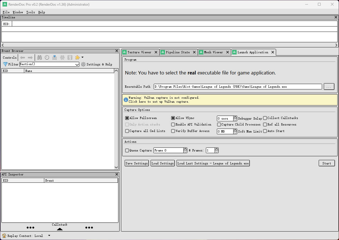
Task: Click the right three-dots icon under API Inspector
Action: click(x=89, y=228)
